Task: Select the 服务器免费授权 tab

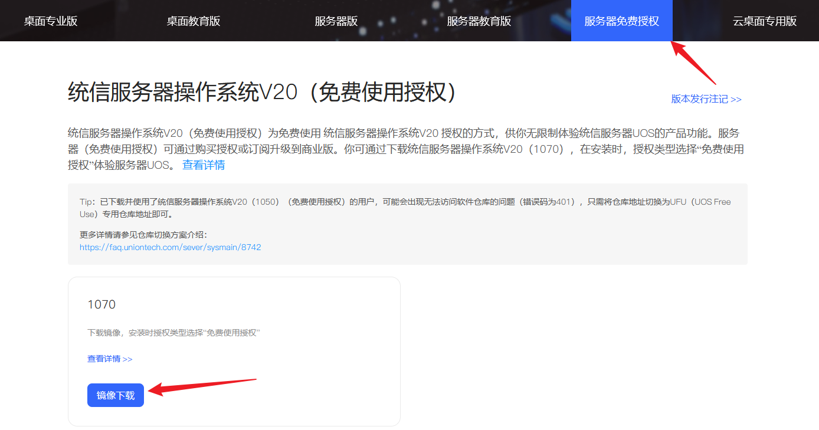Action: pos(622,21)
